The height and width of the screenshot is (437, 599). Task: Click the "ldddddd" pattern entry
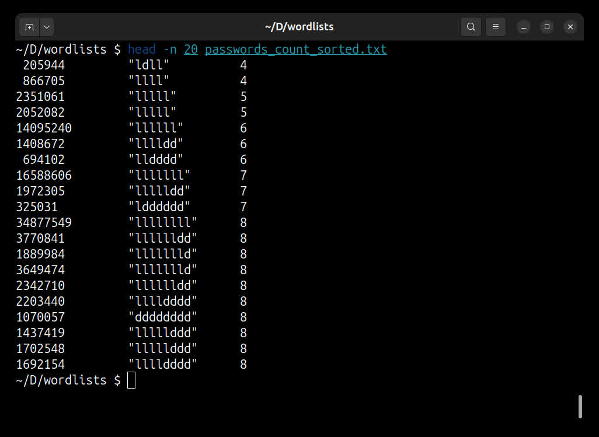pos(159,207)
